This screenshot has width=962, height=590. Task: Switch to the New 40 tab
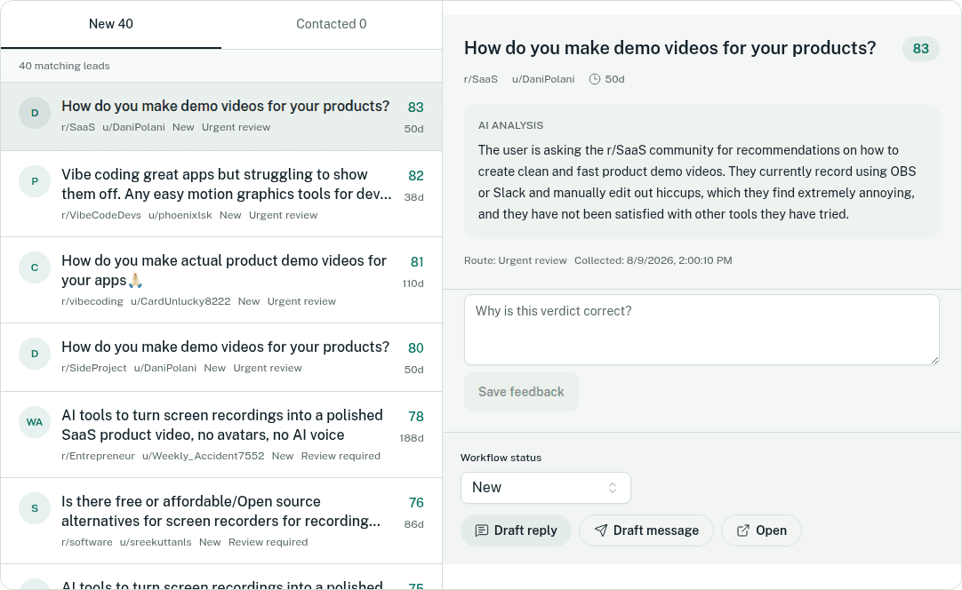pyautogui.click(x=111, y=24)
